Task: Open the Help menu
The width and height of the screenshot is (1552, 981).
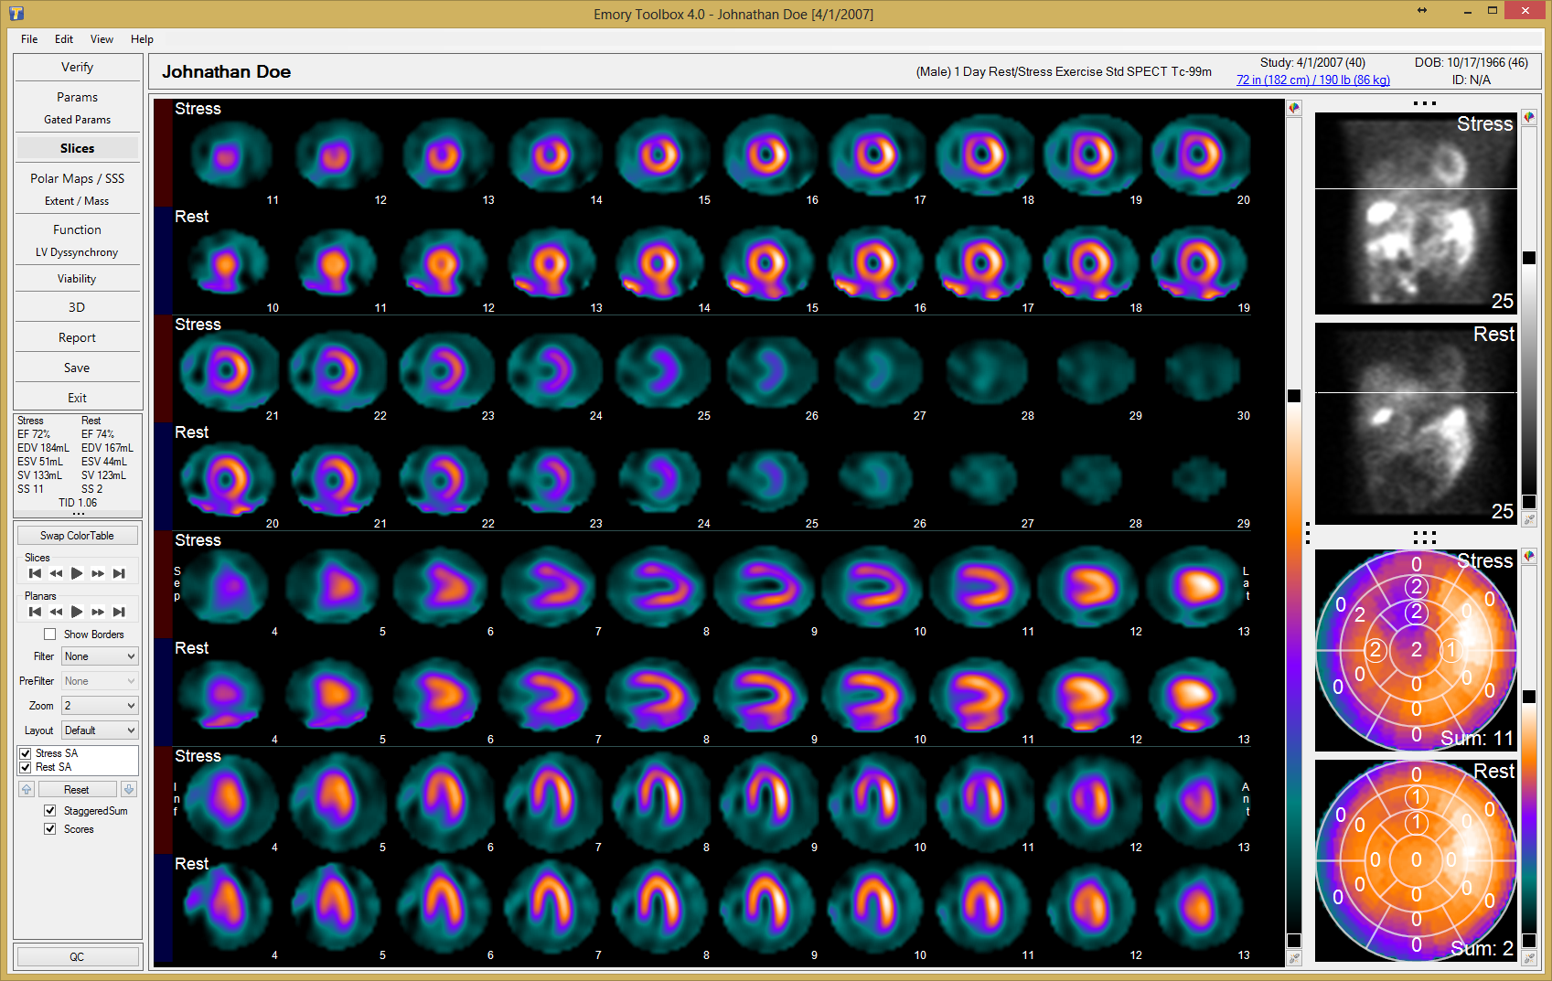Action: pos(142,39)
